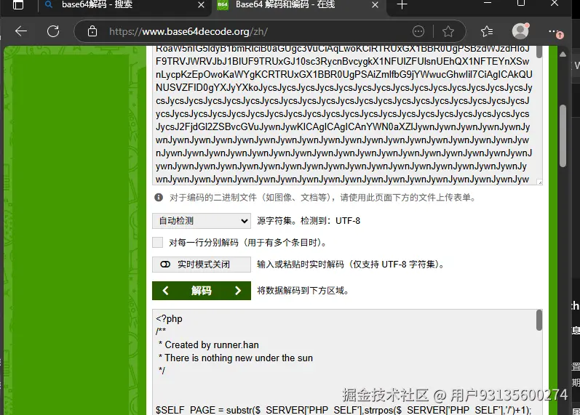580x415 pixels.
Task: Click the input text area scrollbar
Action: pyautogui.click(x=539, y=52)
